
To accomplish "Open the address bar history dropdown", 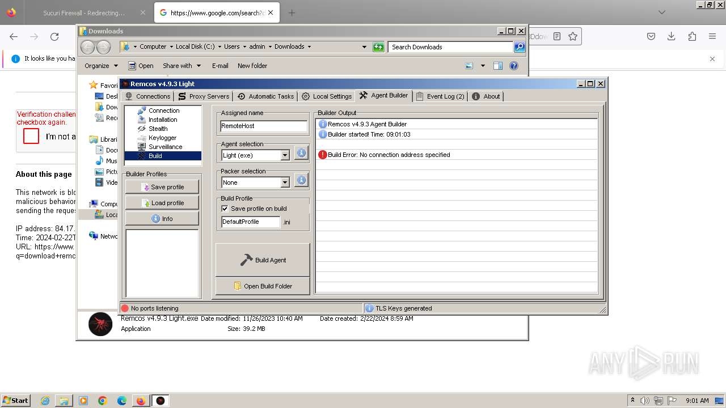I will (x=364, y=47).
